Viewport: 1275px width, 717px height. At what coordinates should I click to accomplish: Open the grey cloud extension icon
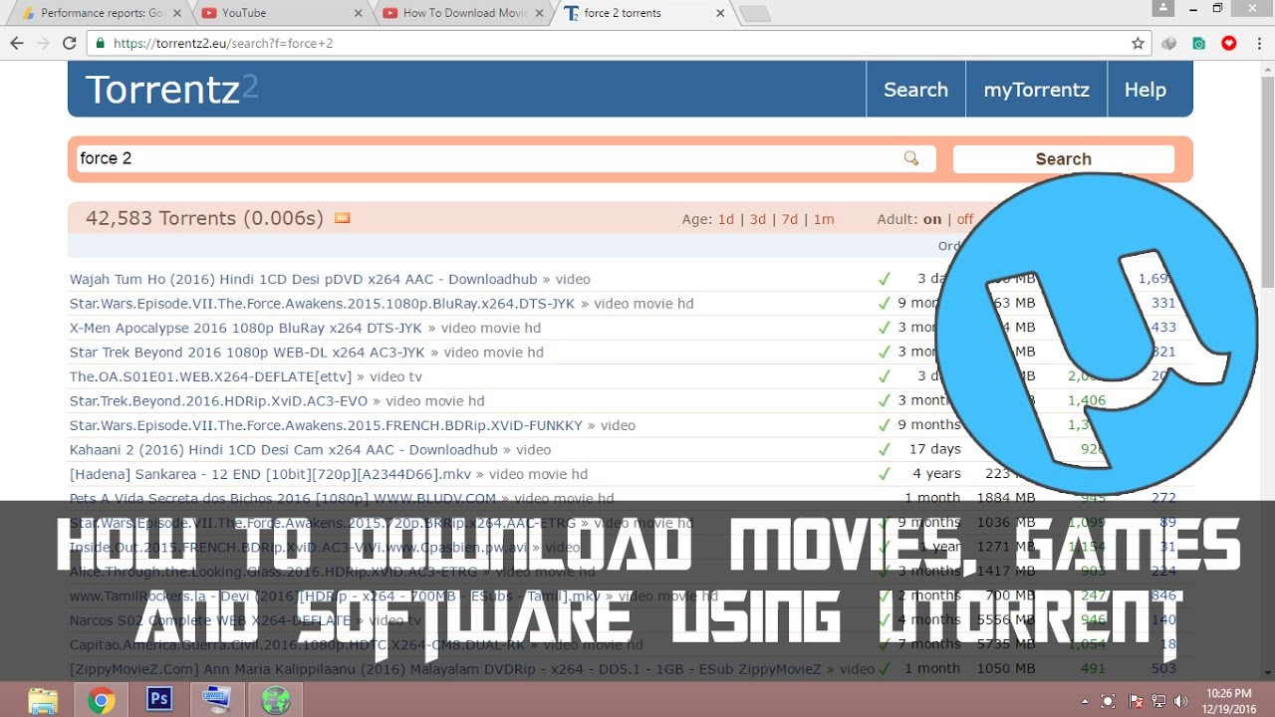(1169, 44)
